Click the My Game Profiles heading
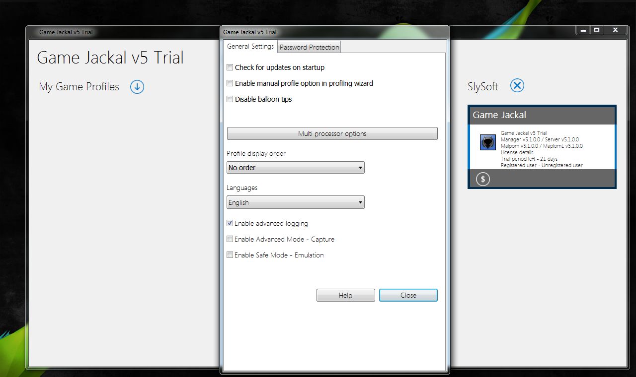Screen dimensions: 636x377 [x=79, y=87]
